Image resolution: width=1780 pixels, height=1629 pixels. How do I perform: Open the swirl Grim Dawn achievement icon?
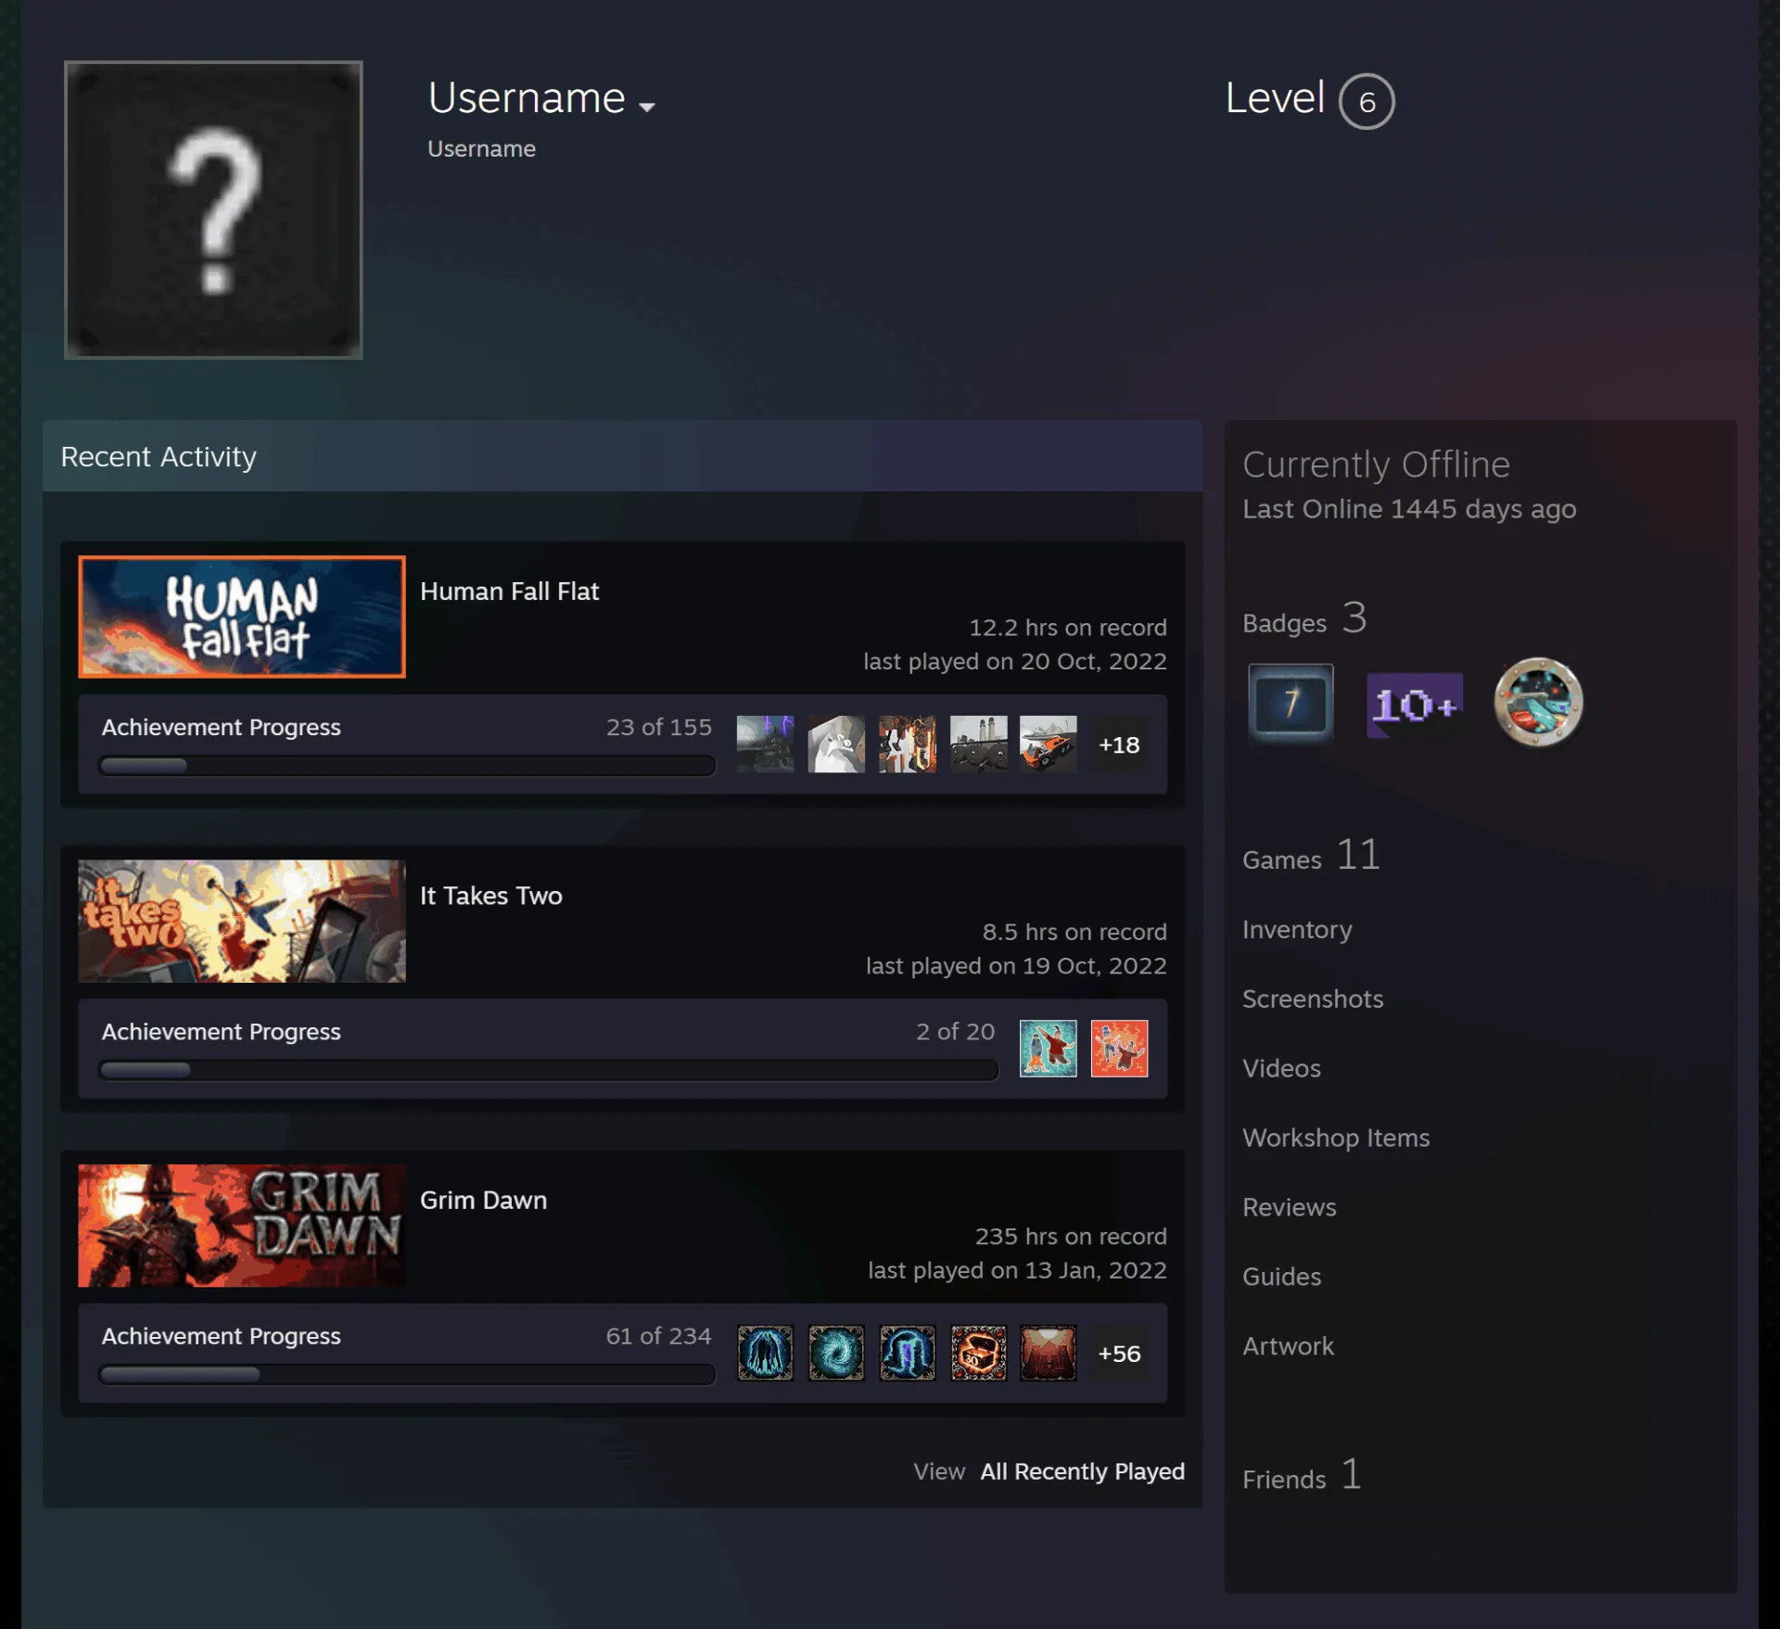836,1354
